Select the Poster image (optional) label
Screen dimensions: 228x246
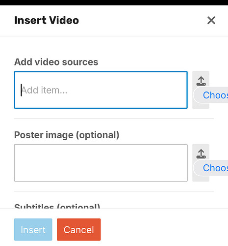pos(67,135)
